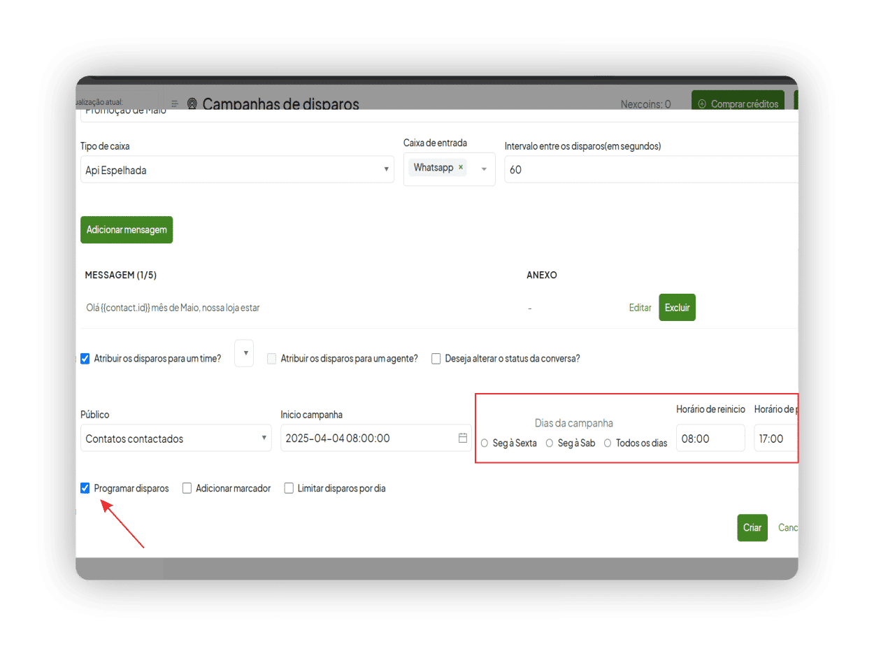874x656 pixels.
Task: Open the Público Contatos contactados dropdown
Action: pos(176,438)
